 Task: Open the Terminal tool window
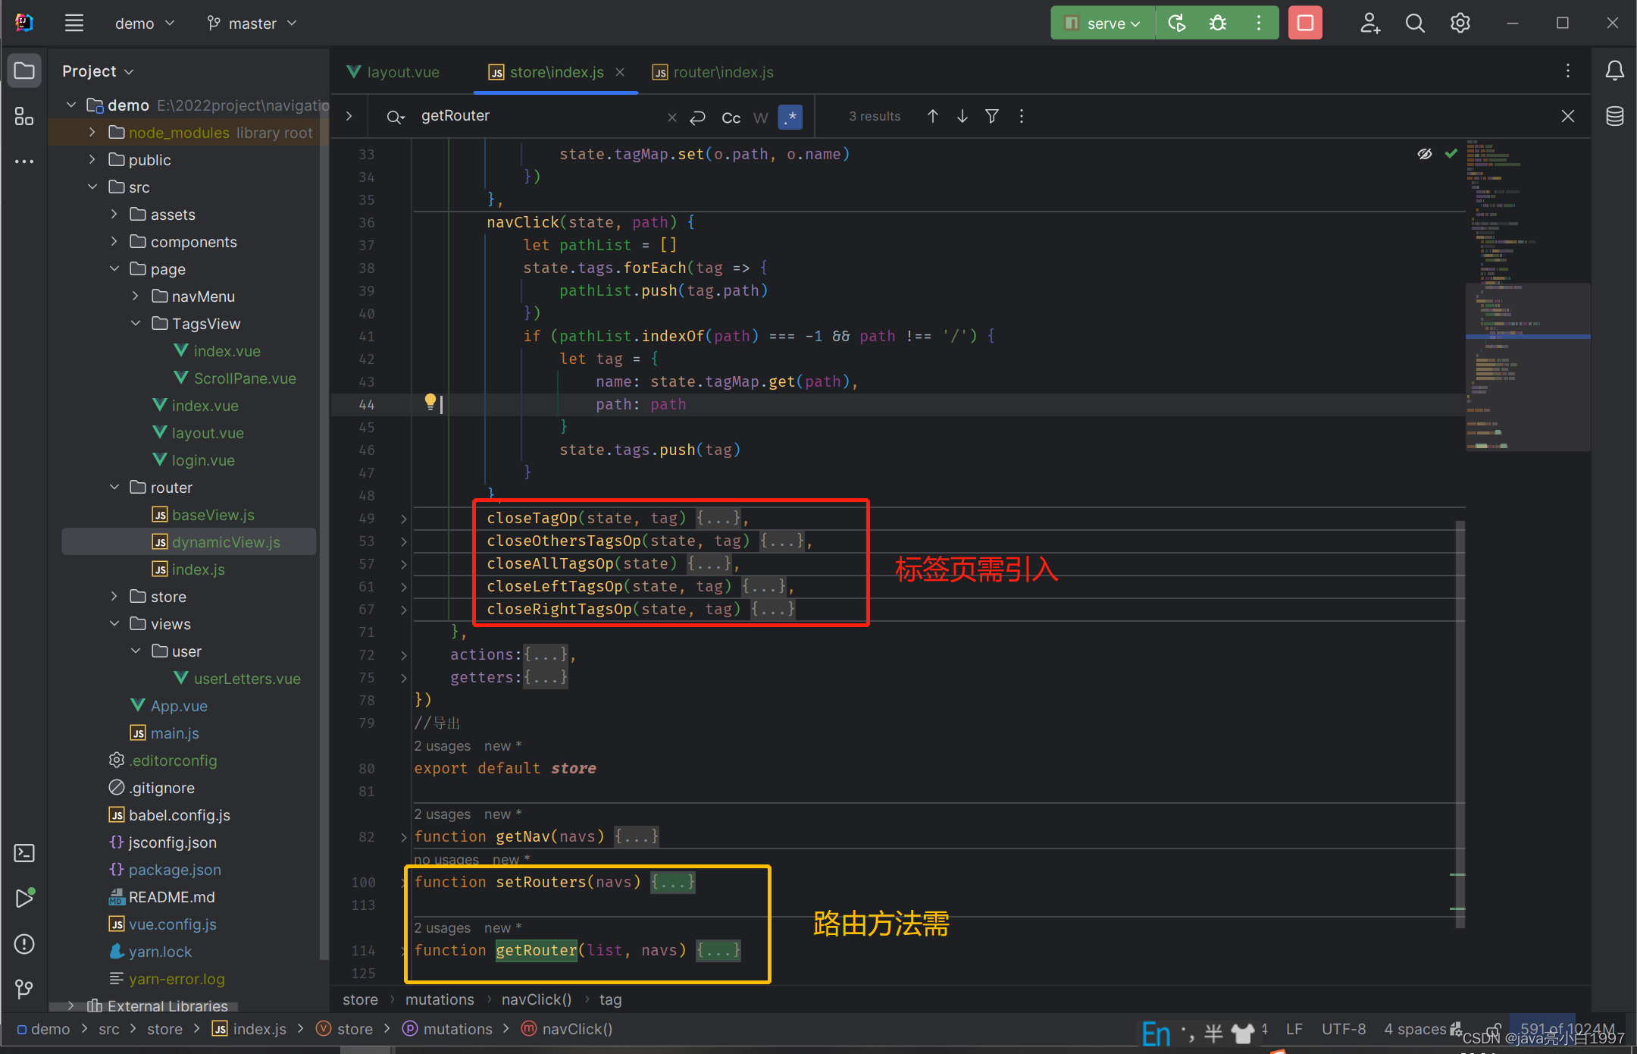click(23, 853)
